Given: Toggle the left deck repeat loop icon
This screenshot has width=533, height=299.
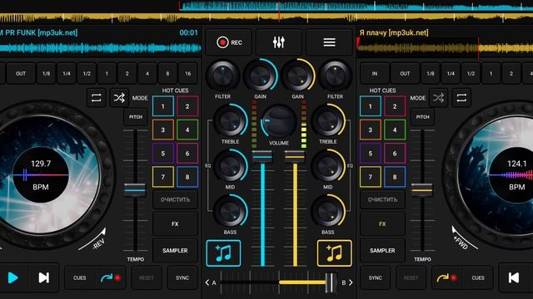Looking at the screenshot, I should click(97, 98).
